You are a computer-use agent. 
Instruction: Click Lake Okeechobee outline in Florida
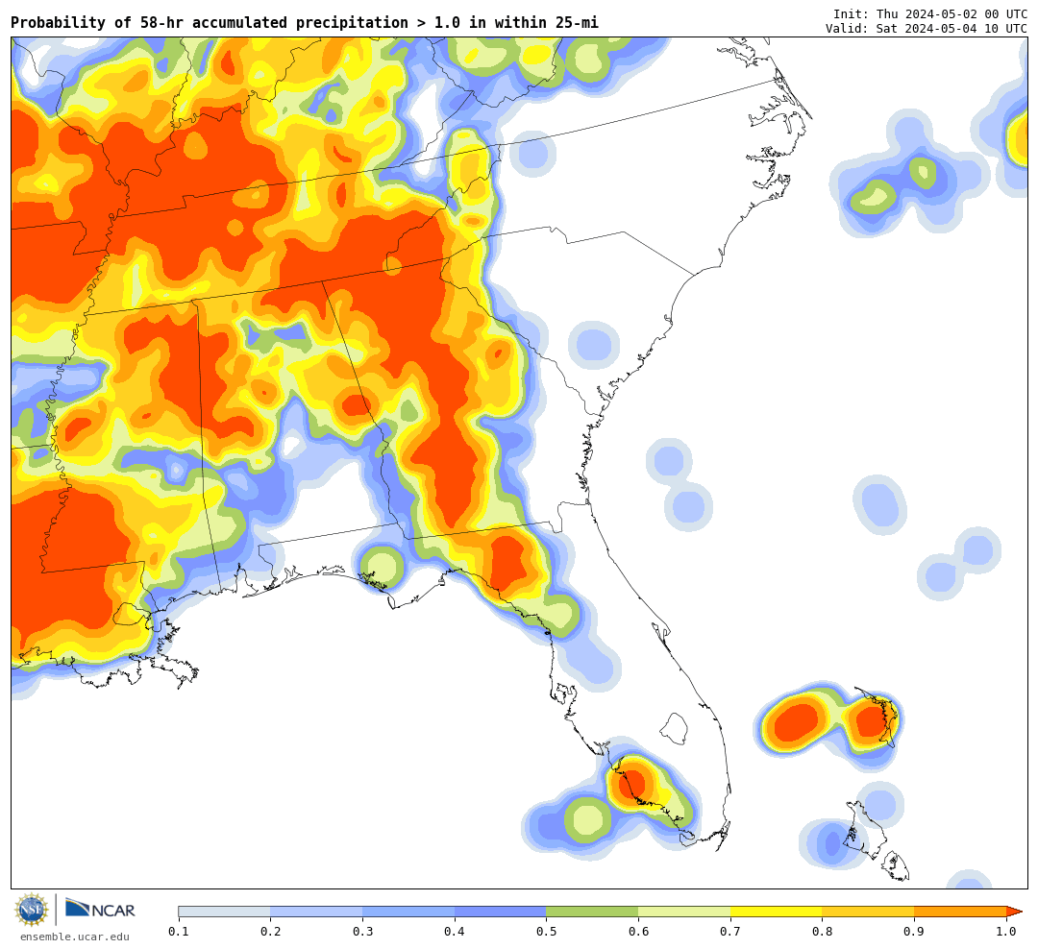(x=676, y=729)
